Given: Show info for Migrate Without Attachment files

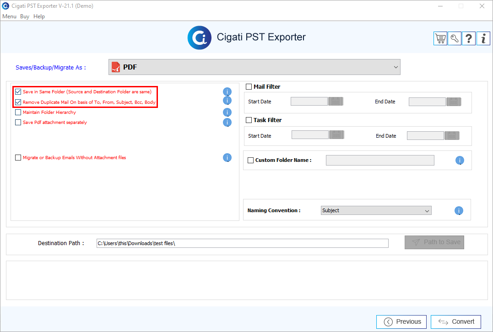Looking at the screenshot, I should point(228,157).
